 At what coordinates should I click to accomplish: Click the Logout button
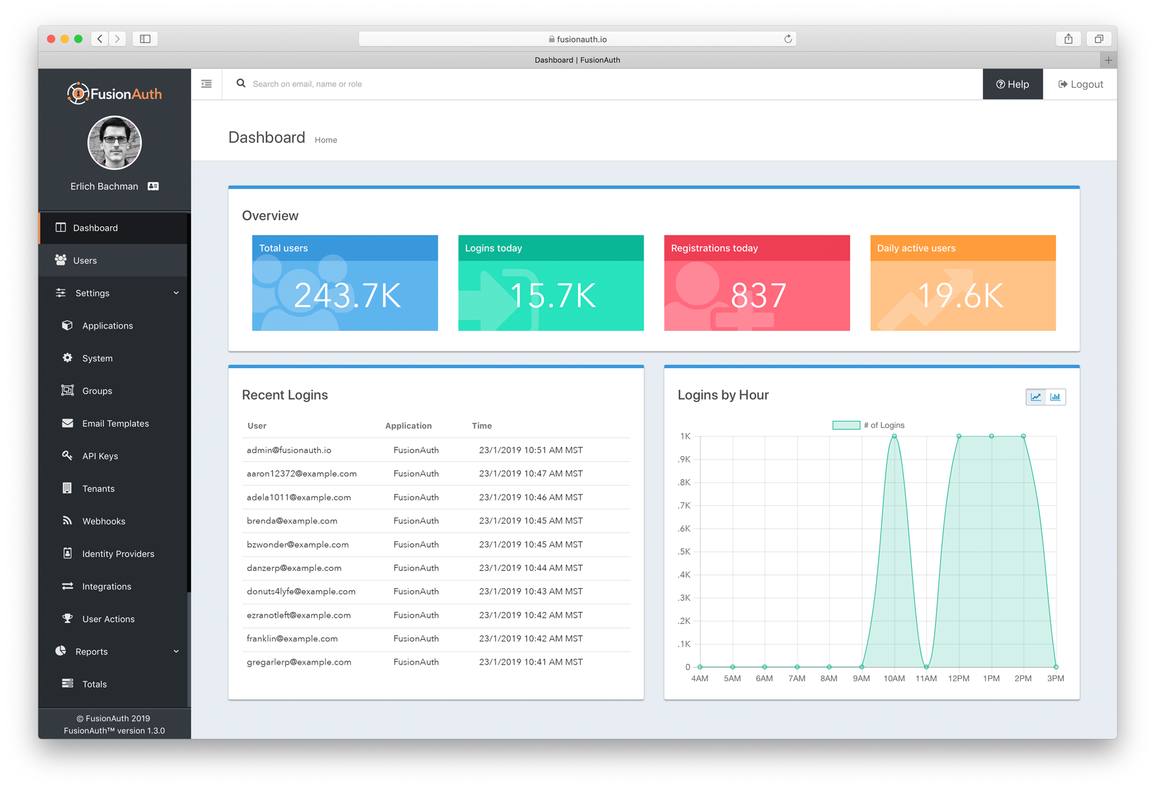(x=1081, y=84)
